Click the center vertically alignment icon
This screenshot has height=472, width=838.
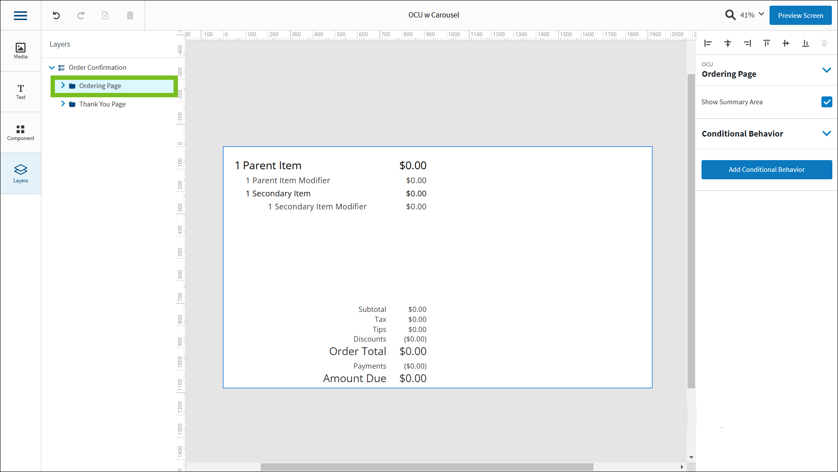[x=727, y=43]
